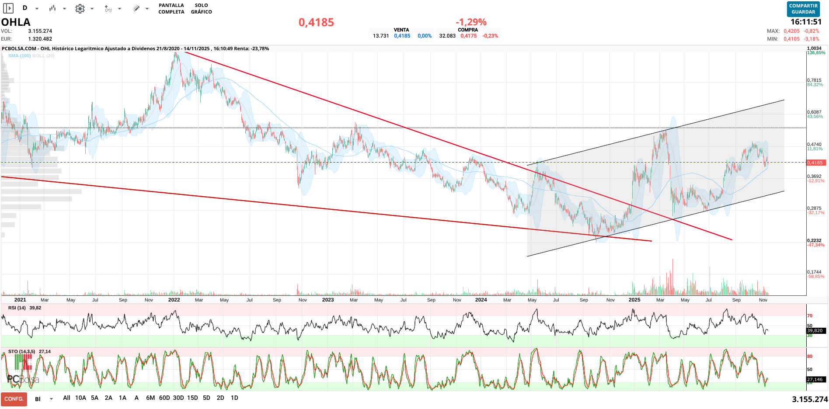Click the VENTA price 0,4185
This screenshot has width=829, height=409.
[x=402, y=36]
